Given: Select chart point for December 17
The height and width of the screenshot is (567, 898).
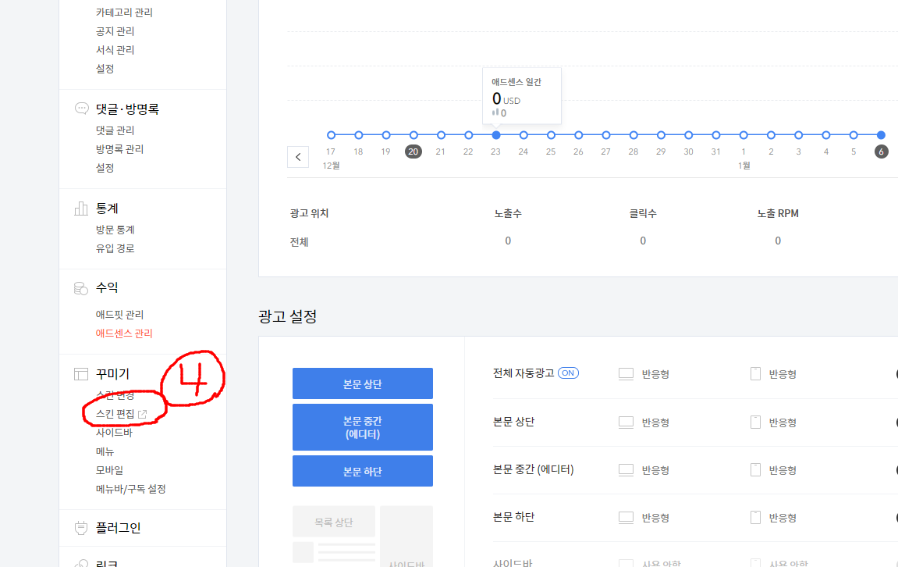Looking at the screenshot, I should click(331, 135).
